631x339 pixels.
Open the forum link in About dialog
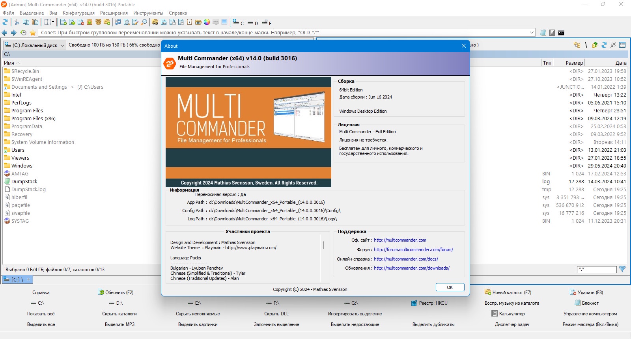(x=413, y=250)
